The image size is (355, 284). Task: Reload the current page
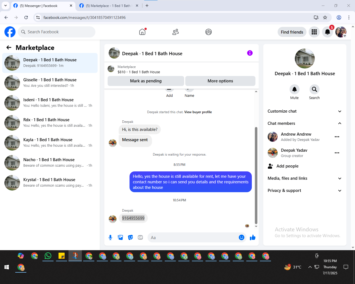[x=26, y=17]
